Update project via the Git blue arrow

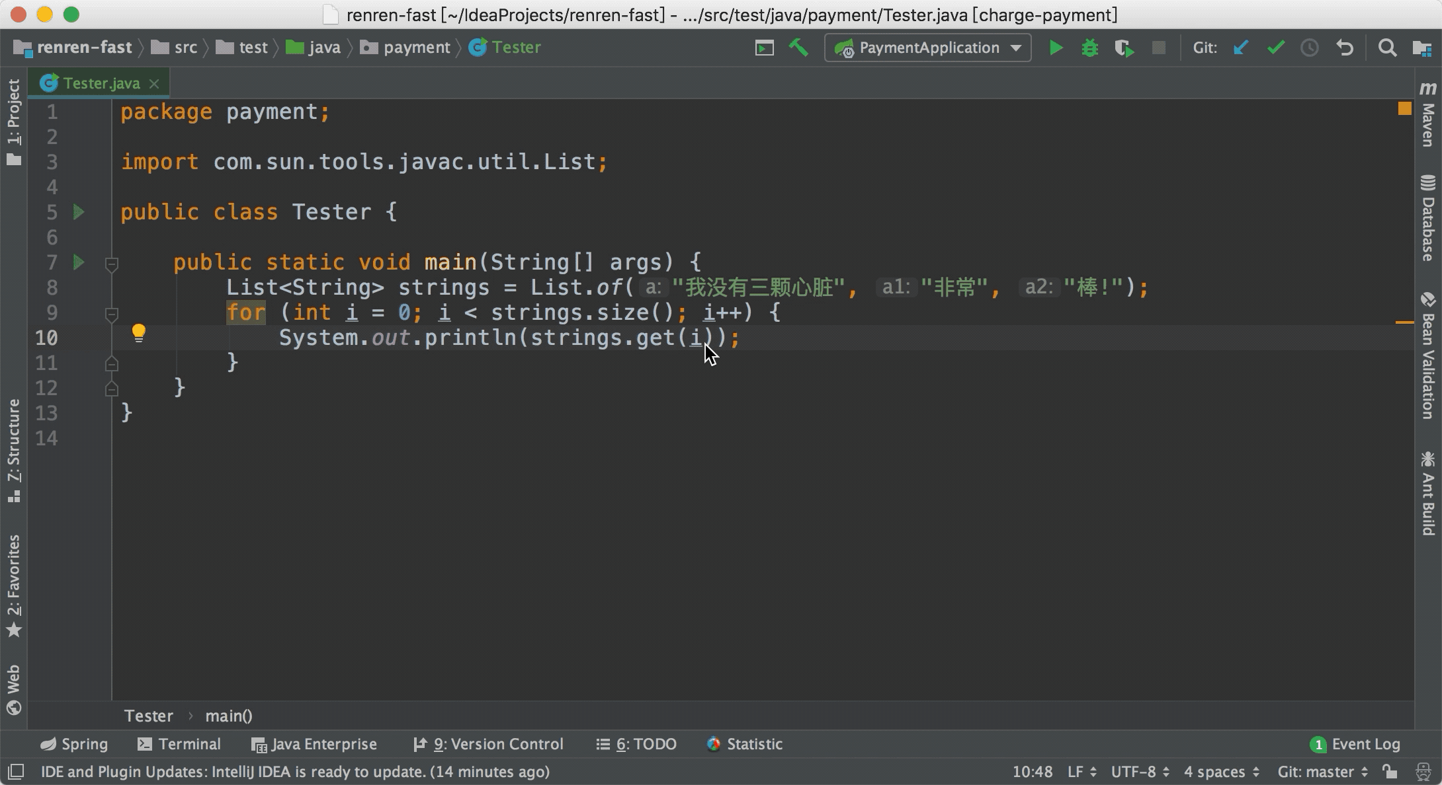(1241, 48)
